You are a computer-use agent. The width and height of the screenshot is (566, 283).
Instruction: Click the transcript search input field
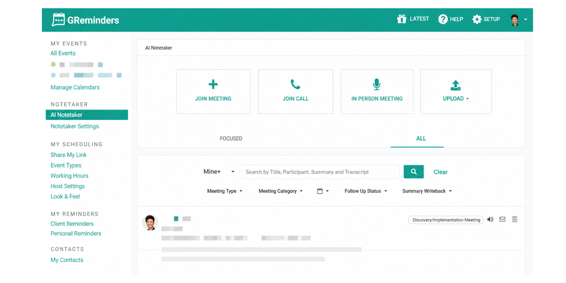click(x=320, y=172)
